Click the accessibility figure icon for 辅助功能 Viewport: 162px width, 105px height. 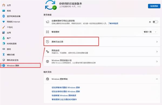click(x=4, y=54)
